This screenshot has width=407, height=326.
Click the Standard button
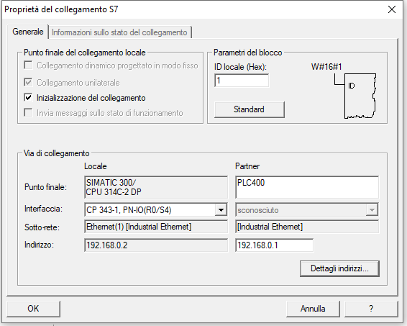[250, 109]
